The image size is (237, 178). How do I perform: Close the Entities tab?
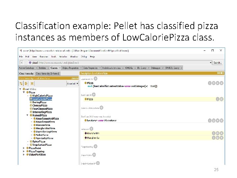click(x=48, y=68)
